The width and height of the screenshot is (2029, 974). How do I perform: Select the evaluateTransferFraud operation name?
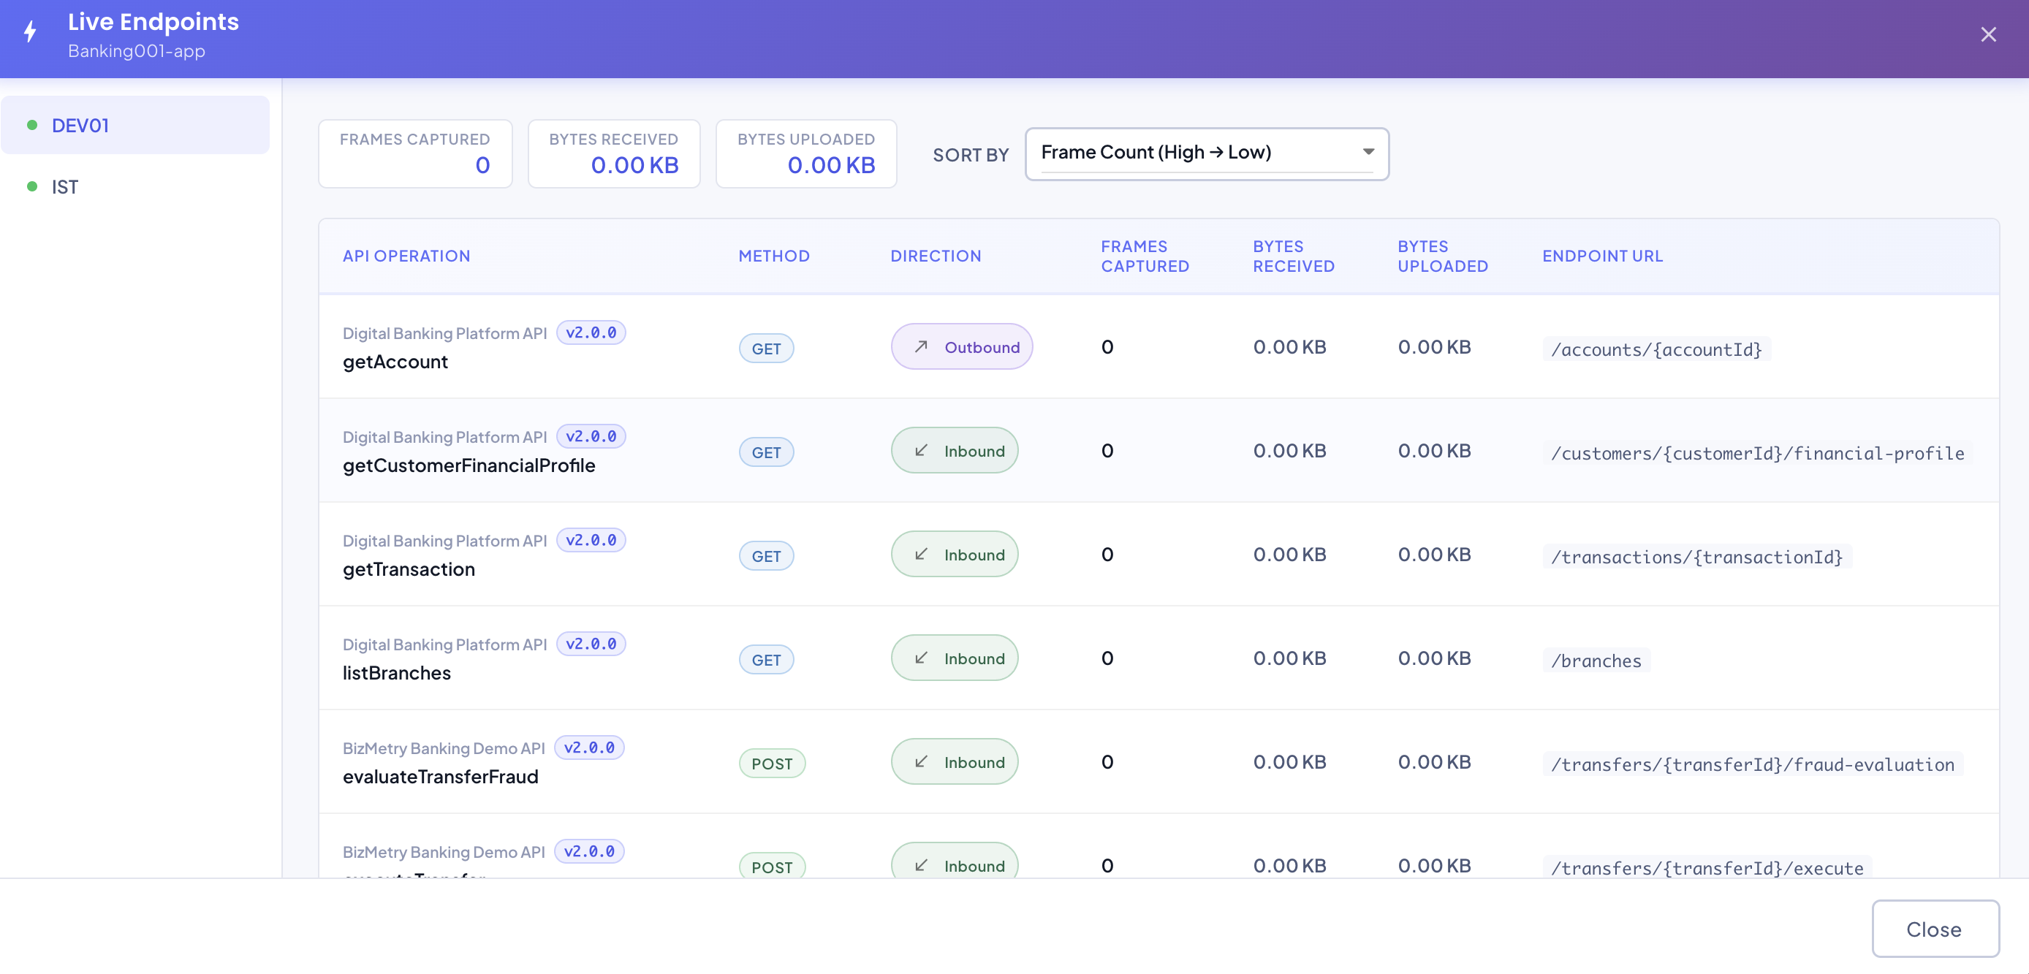440,777
